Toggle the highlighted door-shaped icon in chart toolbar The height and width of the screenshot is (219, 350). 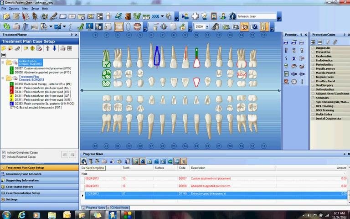(x=264, y=27)
